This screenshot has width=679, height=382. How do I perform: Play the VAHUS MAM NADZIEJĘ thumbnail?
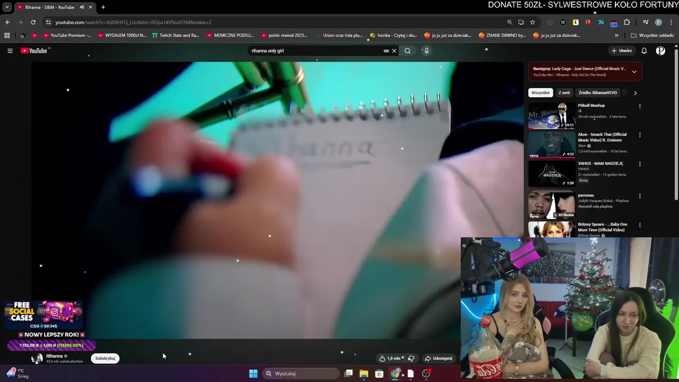pos(552,173)
